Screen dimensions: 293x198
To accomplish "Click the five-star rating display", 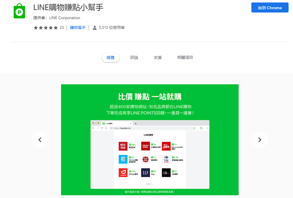I will tap(45, 27).
